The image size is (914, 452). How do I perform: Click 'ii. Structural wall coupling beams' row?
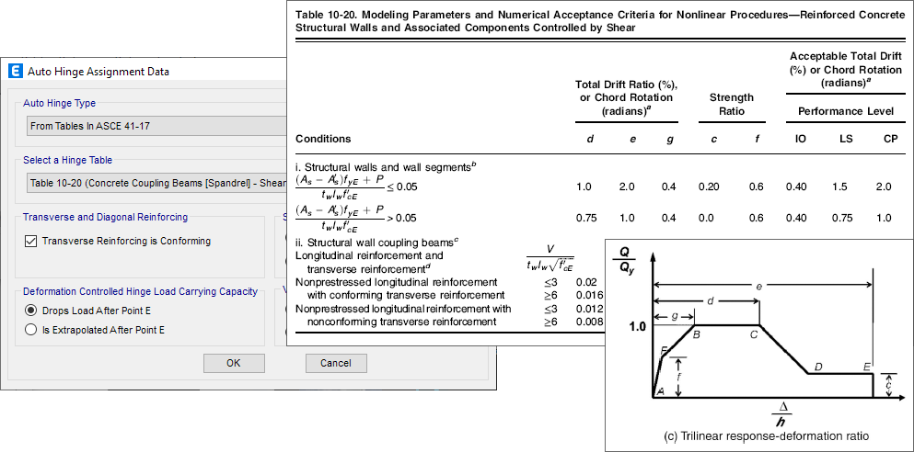point(379,243)
